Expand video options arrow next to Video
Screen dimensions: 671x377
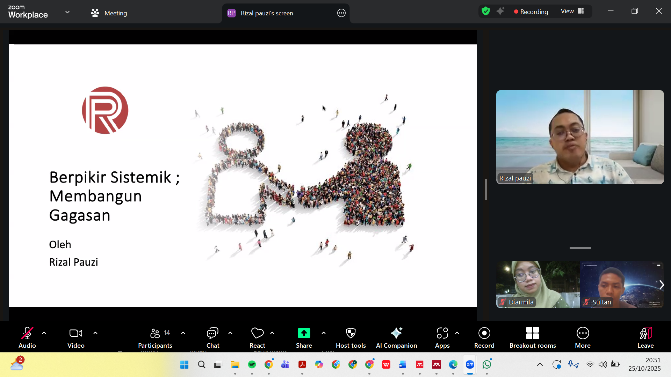(x=95, y=333)
